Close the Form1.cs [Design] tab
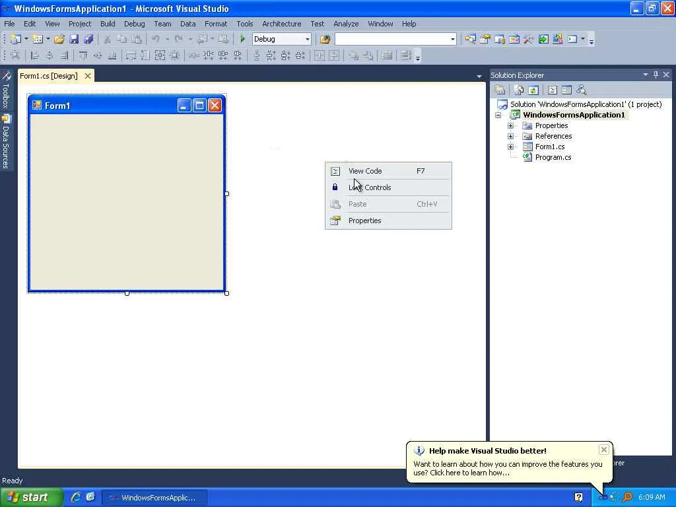The height and width of the screenshot is (507, 676). pyautogui.click(x=88, y=76)
